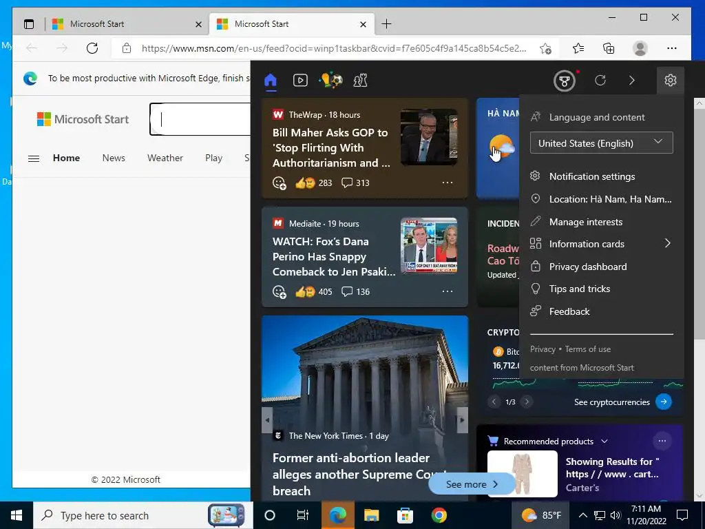Viewport: 705px width, 529px height.
Task: Show previous slide on Supreme Court story
Action: click(x=267, y=420)
